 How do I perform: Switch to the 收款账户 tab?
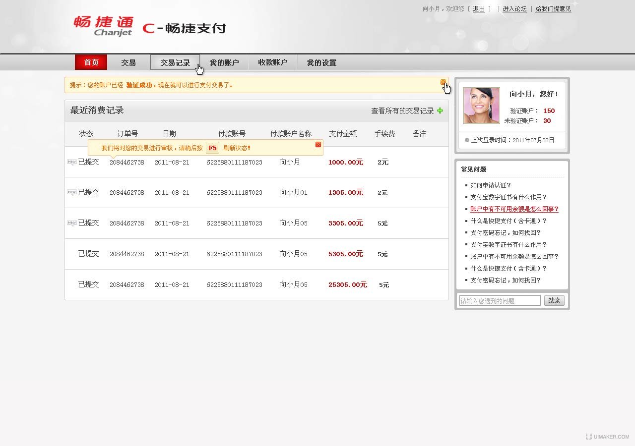[272, 62]
